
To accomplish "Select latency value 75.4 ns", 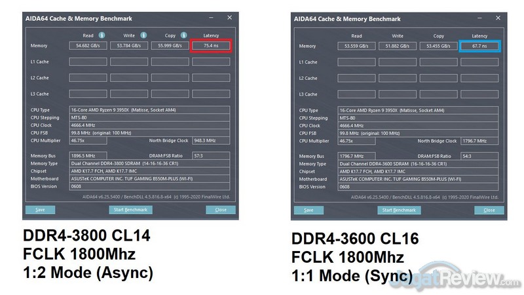I will 211,45.
